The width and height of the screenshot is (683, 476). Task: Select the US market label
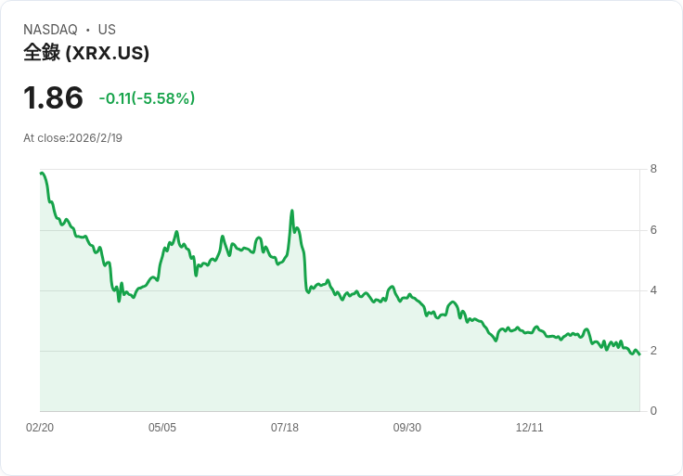[107, 30]
